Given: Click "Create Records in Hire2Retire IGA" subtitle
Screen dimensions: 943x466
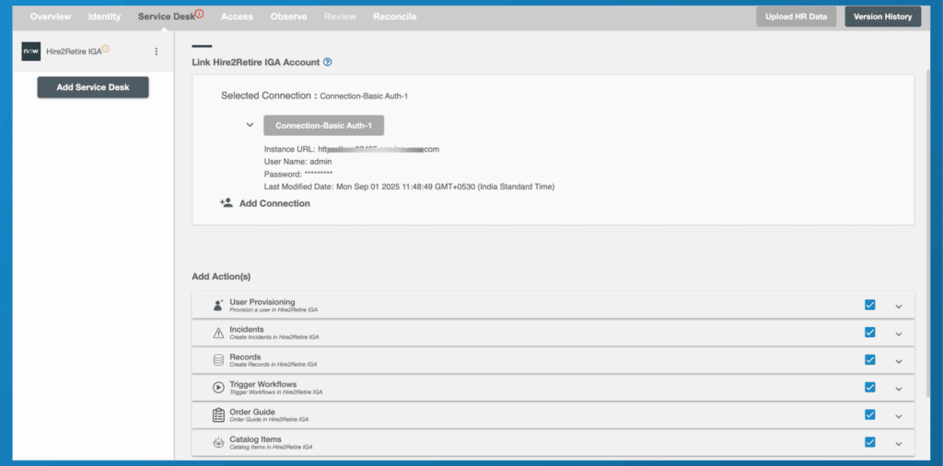Looking at the screenshot, I should pyautogui.click(x=273, y=365).
